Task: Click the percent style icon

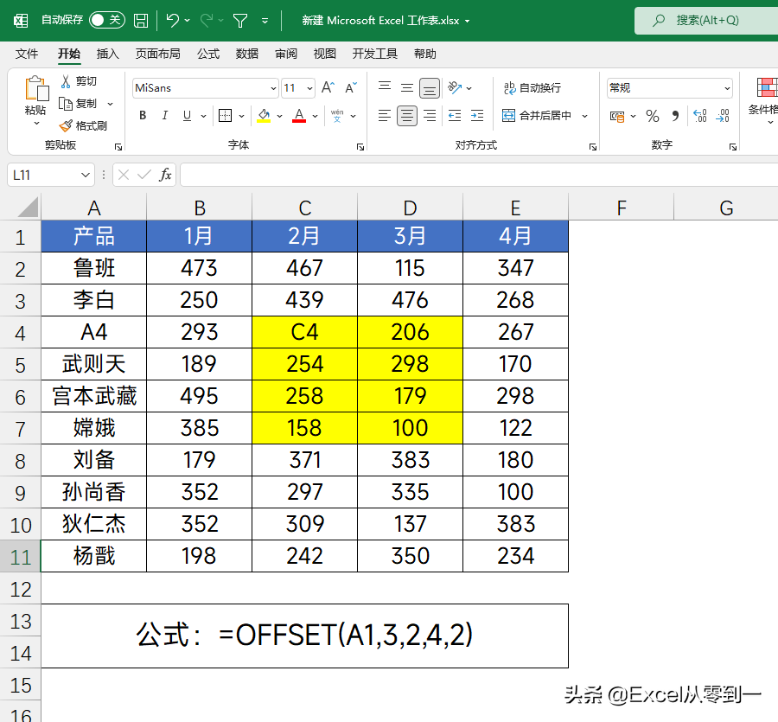Action: pos(653,116)
